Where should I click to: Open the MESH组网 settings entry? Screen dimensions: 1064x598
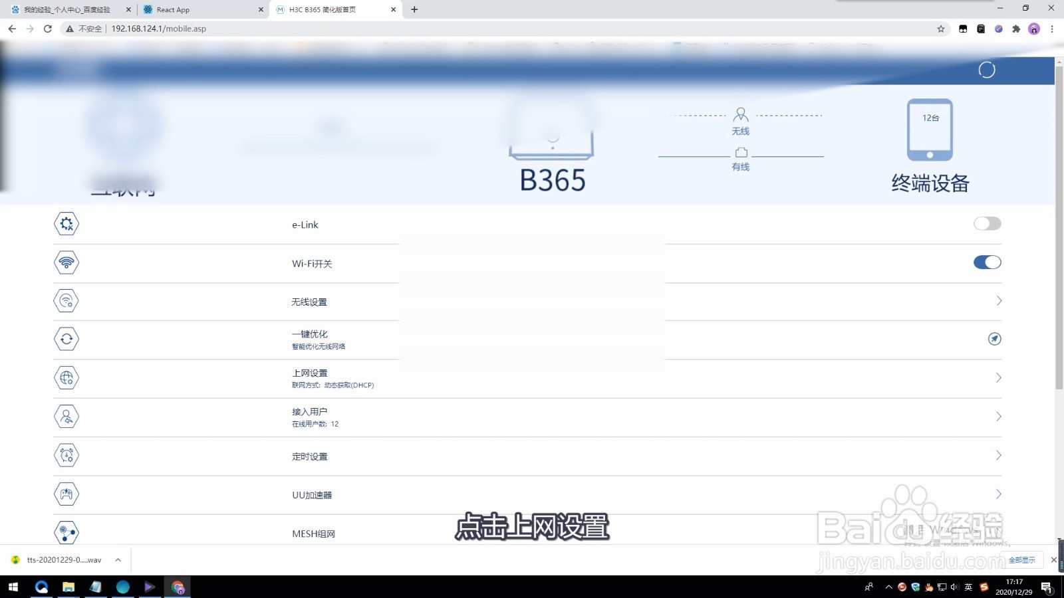[313, 533]
